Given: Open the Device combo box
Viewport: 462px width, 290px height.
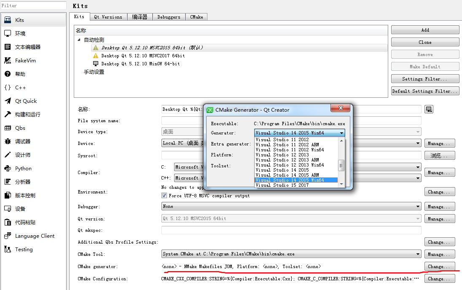Looking at the screenshot, I should (x=291, y=143).
